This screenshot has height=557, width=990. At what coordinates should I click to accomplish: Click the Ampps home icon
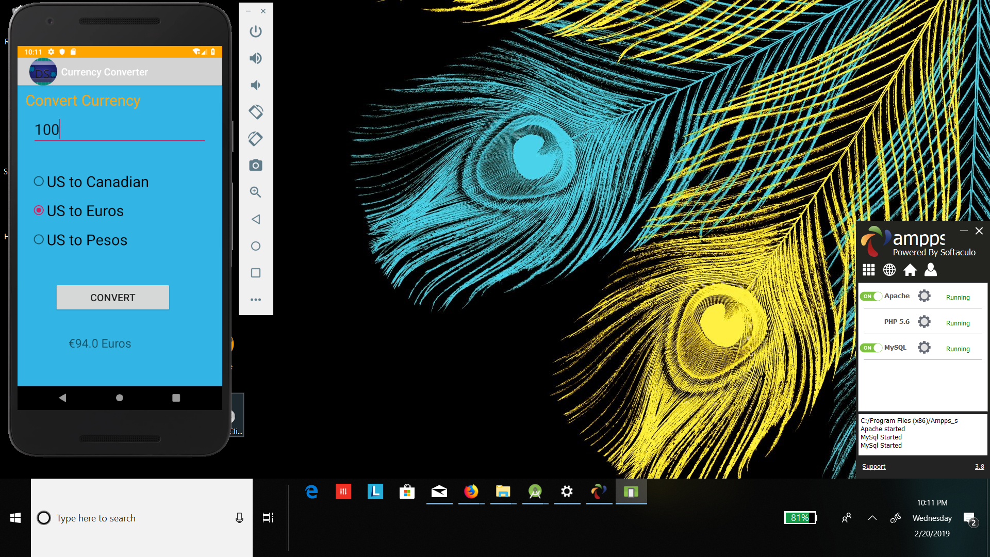[x=910, y=270]
